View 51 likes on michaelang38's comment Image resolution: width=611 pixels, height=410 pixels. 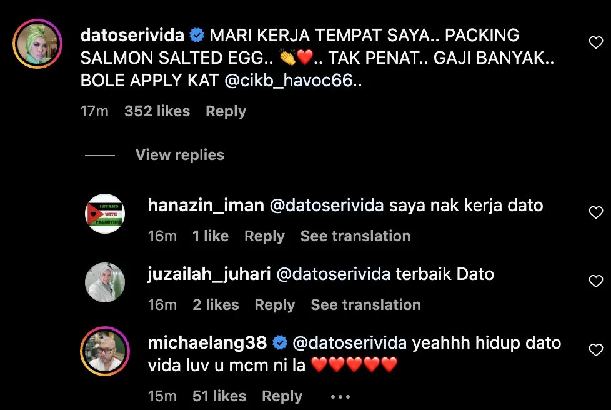coord(219,396)
